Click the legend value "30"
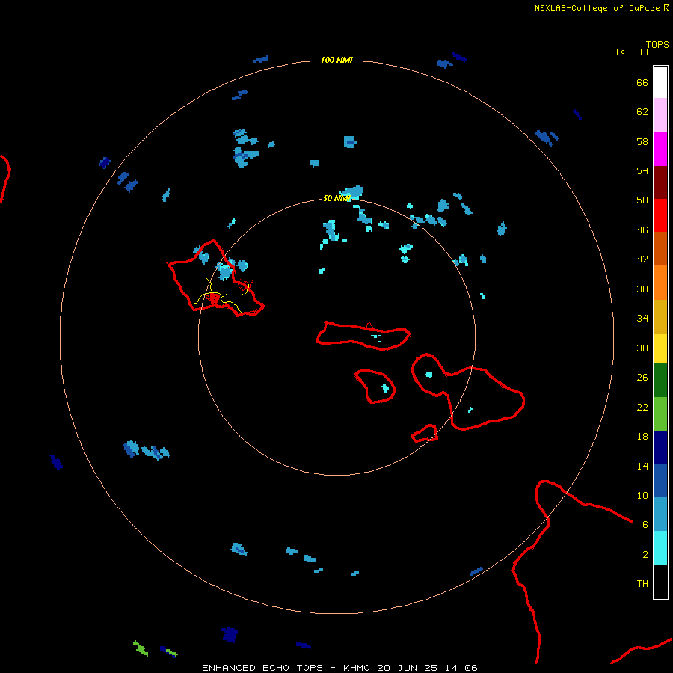Viewport: 673px width, 673px height. [x=642, y=348]
